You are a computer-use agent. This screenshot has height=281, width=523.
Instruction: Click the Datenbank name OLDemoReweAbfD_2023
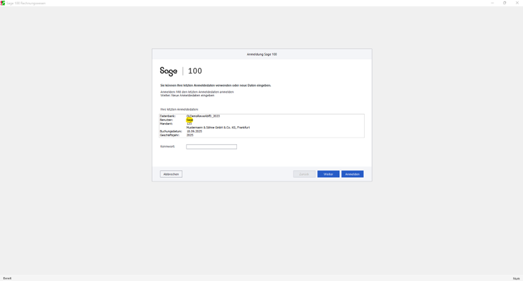point(203,116)
